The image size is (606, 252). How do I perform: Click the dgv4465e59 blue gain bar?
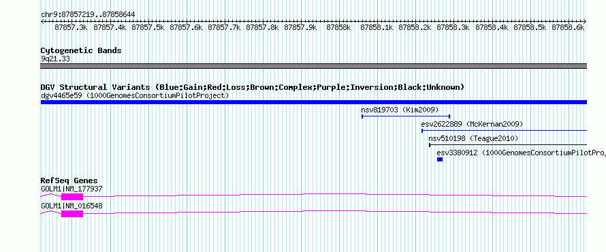314,102
